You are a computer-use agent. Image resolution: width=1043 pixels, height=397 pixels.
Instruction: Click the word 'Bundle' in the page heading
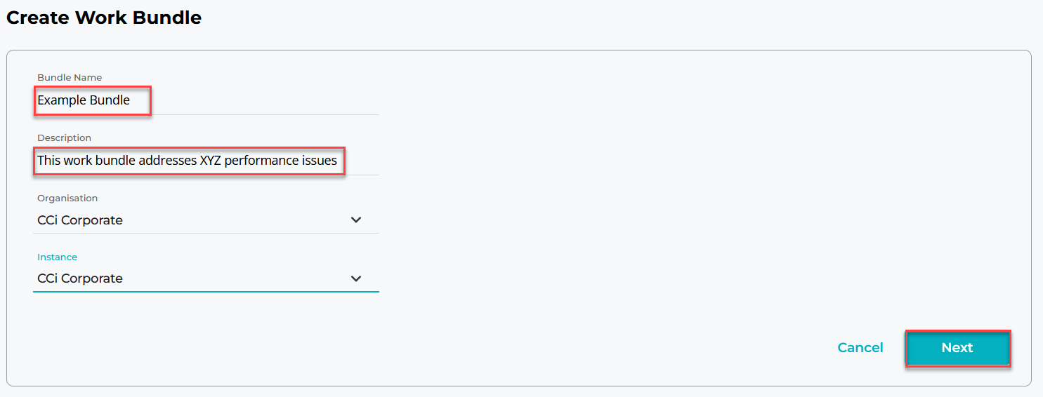(x=169, y=18)
